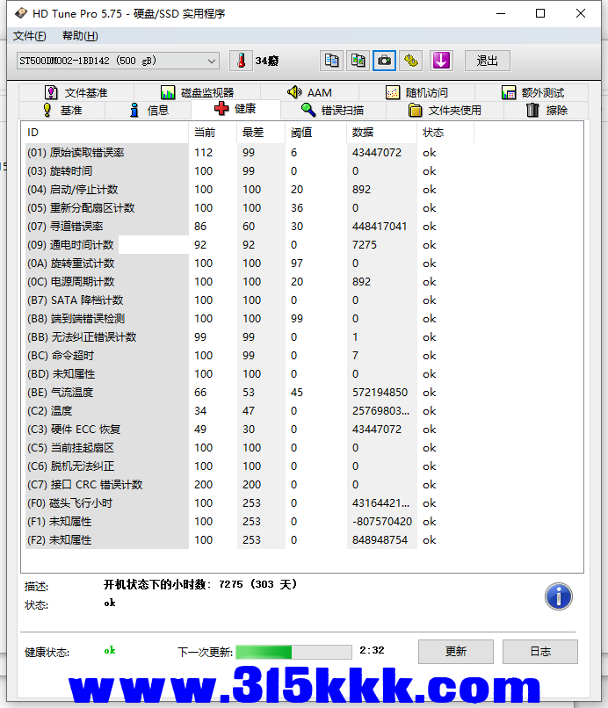This screenshot has width=608, height=708.
Task: Open the 文件(F) menu
Action: (30, 36)
